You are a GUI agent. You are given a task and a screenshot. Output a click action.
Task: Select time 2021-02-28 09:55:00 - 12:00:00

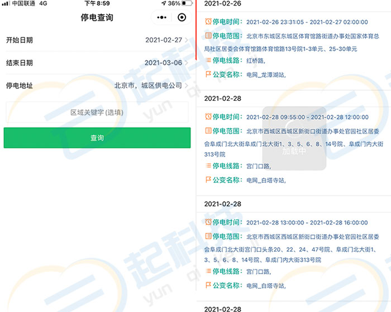click(x=307, y=117)
